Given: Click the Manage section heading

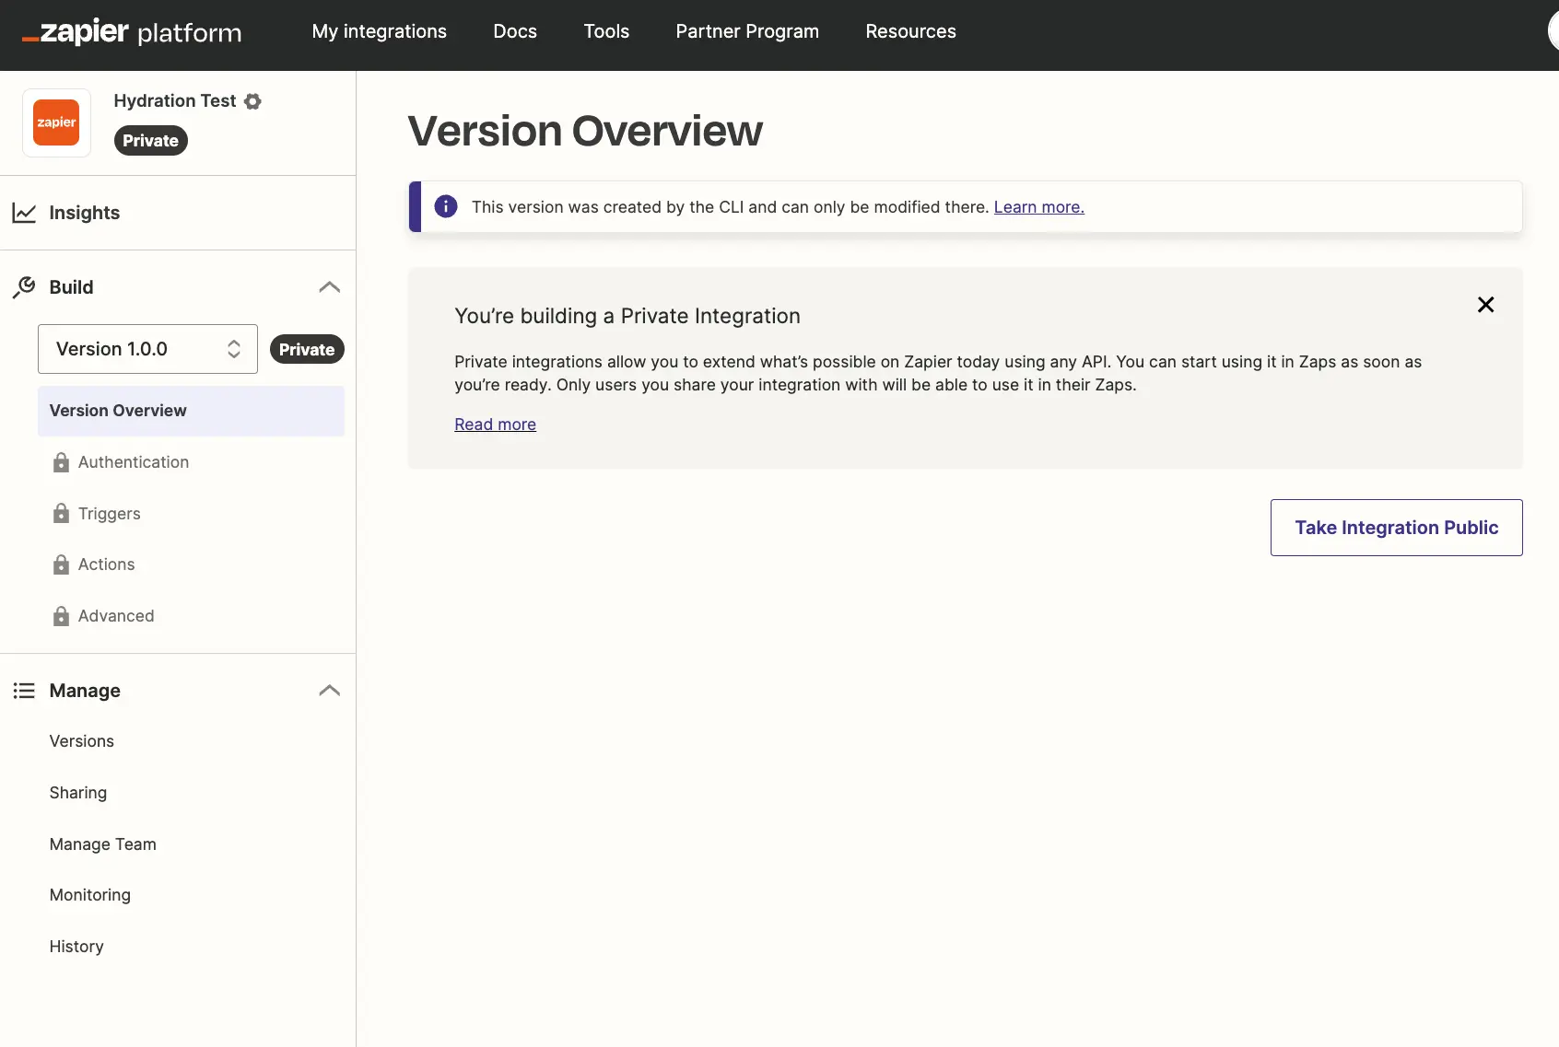Looking at the screenshot, I should tap(85, 691).
